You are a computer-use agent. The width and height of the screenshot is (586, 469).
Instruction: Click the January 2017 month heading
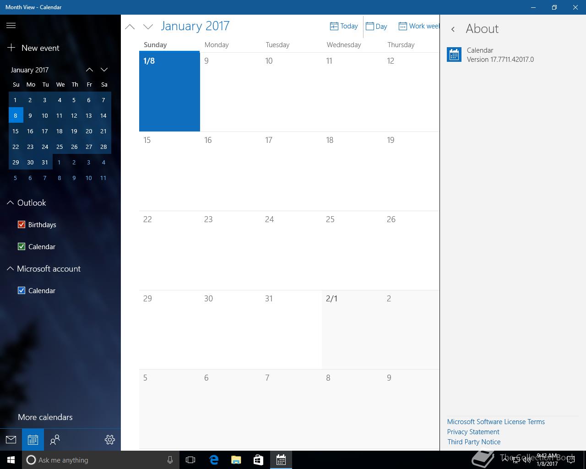click(195, 26)
